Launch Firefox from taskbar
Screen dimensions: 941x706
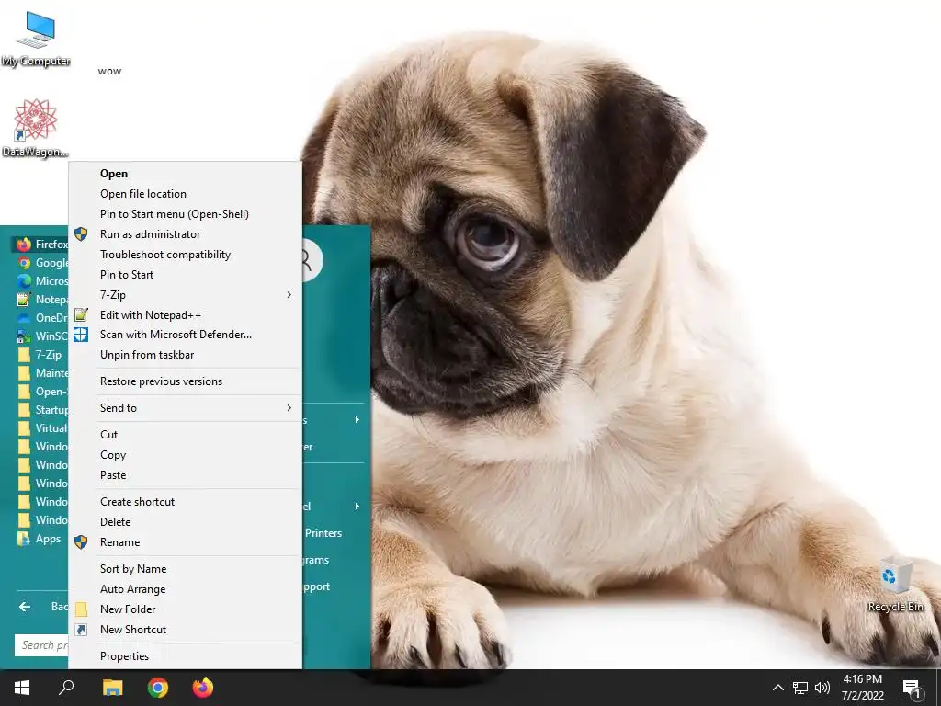tap(203, 688)
